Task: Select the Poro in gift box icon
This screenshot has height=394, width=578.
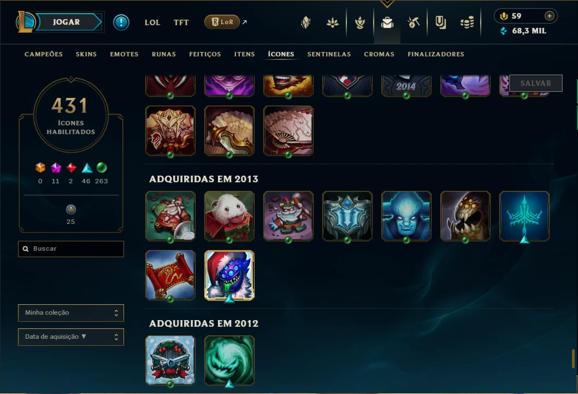Action: coord(229,216)
